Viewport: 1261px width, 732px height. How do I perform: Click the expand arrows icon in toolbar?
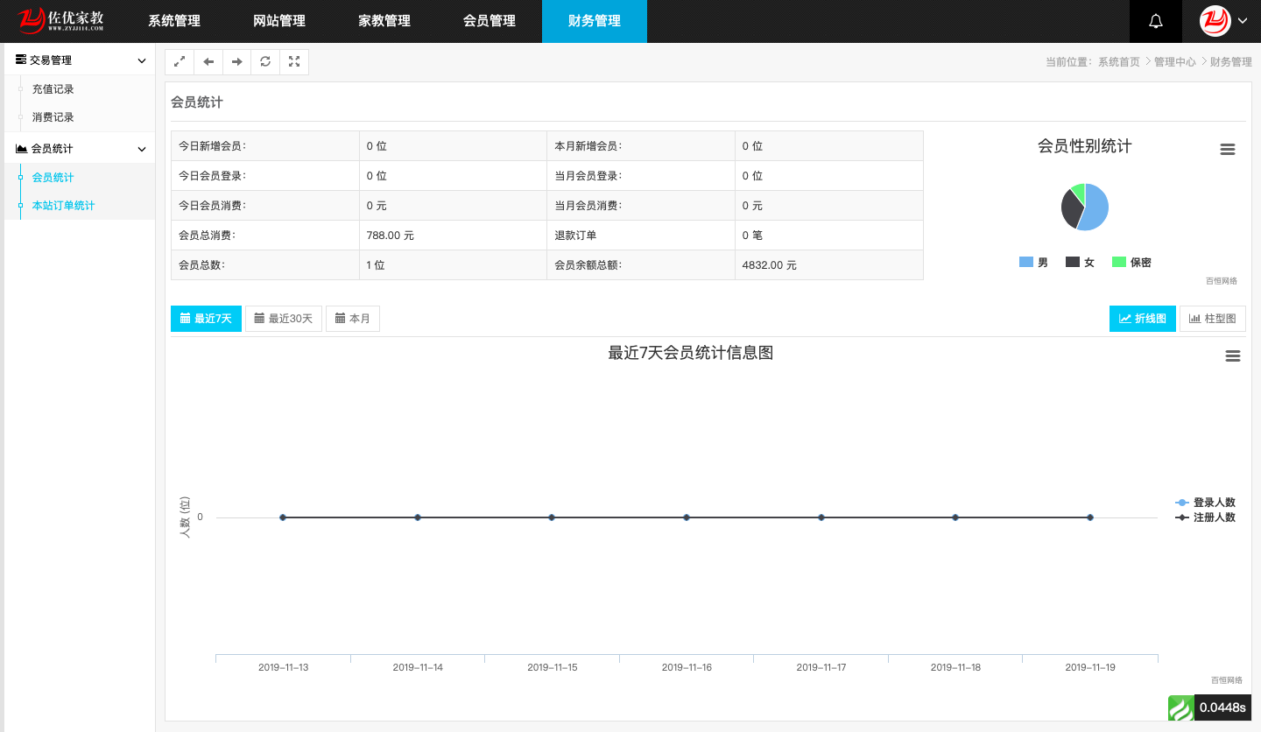pyautogui.click(x=179, y=62)
